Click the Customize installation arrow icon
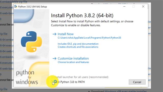Image resolution: width=163 pixels, height=92 pixels. (x=54, y=59)
